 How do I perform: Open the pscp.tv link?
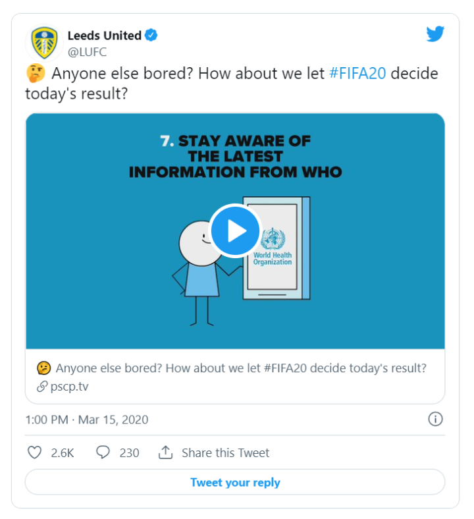coord(69,386)
